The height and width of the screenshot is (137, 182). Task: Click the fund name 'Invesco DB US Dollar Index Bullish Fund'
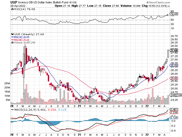(43, 2)
